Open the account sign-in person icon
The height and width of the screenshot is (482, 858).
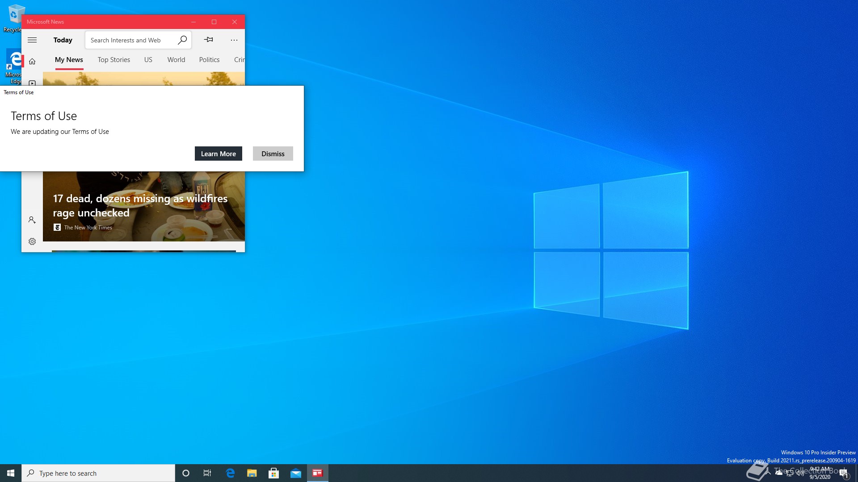pyautogui.click(x=32, y=220)
